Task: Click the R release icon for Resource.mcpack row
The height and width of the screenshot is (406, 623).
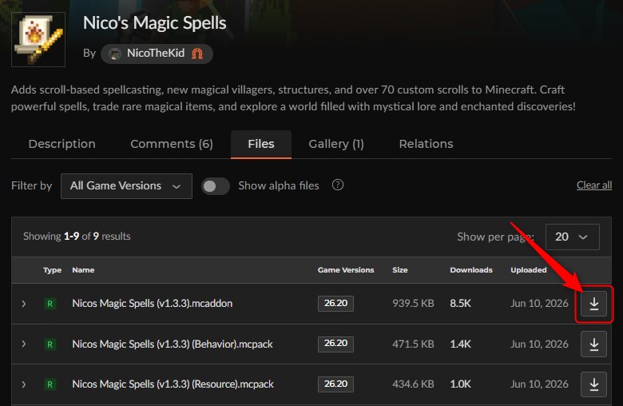Action: point(50,384)
